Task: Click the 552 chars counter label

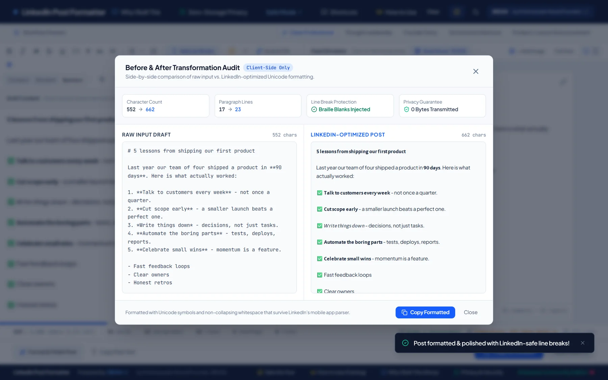Action: pyautogui.click(x=284, y=135)
